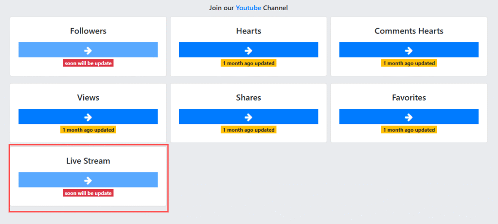Image resolution: width=498 pixels, height=224 pixels.
Task: Select the updated badge under Views
Action: [x=88, y=130]
